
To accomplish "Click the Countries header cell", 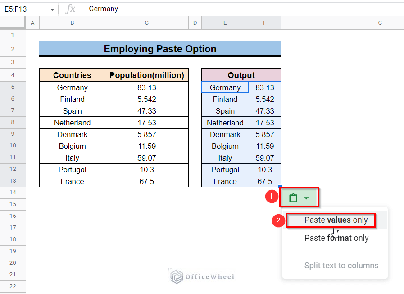I will 72,75.
